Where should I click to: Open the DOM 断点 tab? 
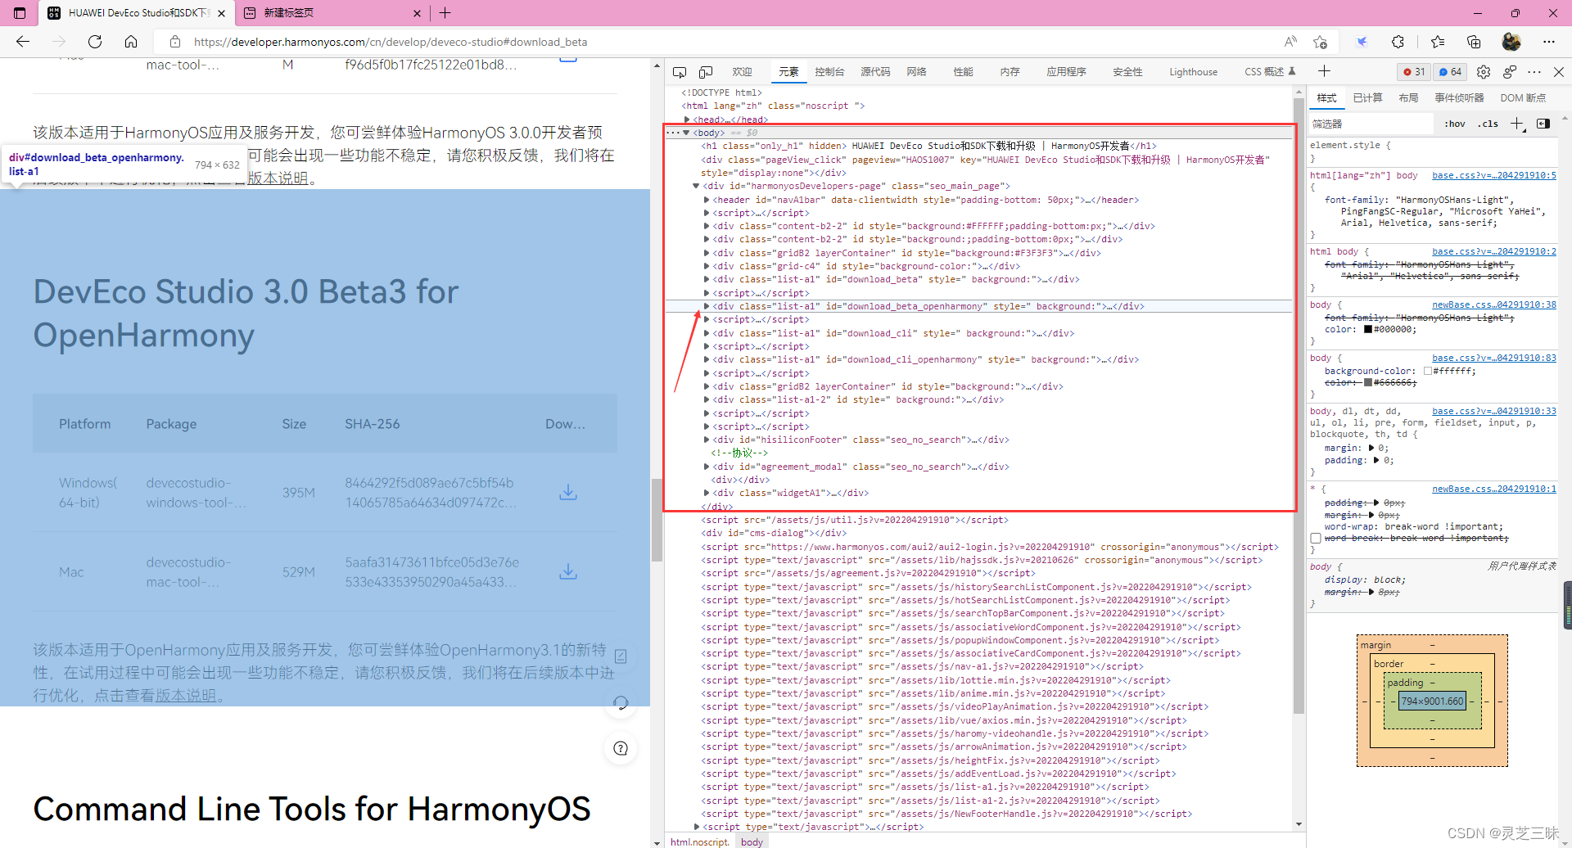click(x=1523, y=98)
